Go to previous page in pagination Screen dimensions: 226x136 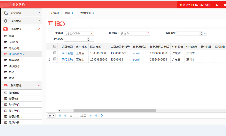[65, 115]
